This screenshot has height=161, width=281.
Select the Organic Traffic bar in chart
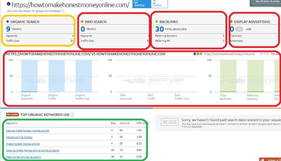[x=57, y=76]
